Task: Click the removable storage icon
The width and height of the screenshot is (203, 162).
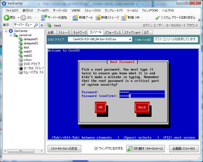Action: click(x=21, y=72)
